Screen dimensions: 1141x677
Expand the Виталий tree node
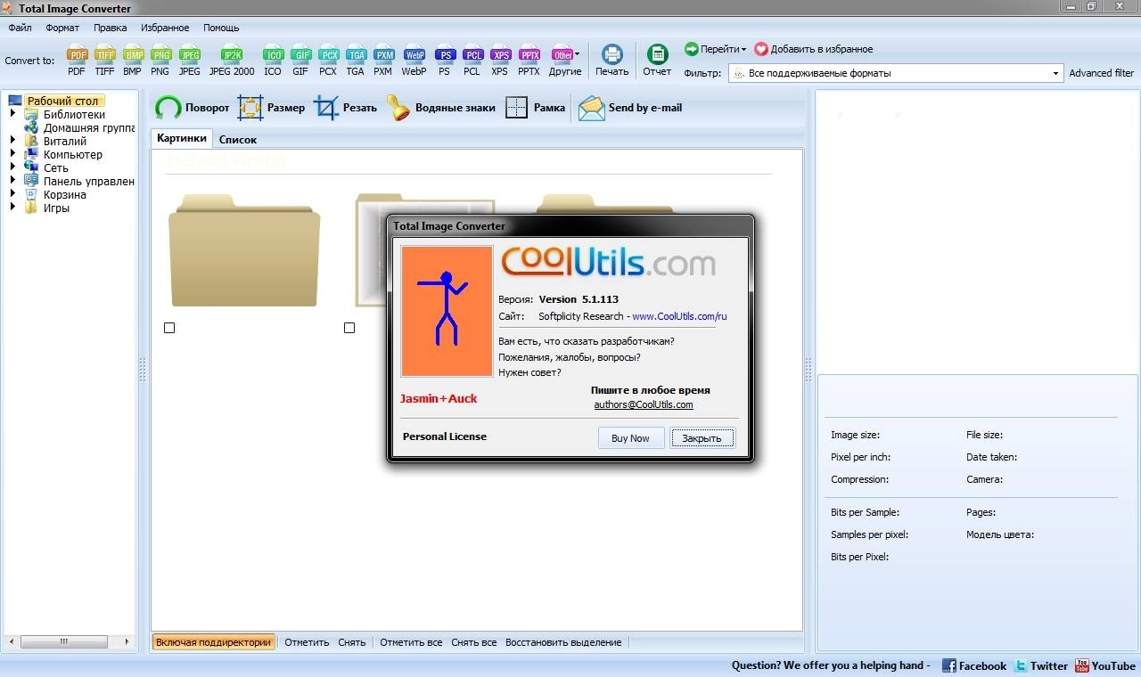click(13, 141)
